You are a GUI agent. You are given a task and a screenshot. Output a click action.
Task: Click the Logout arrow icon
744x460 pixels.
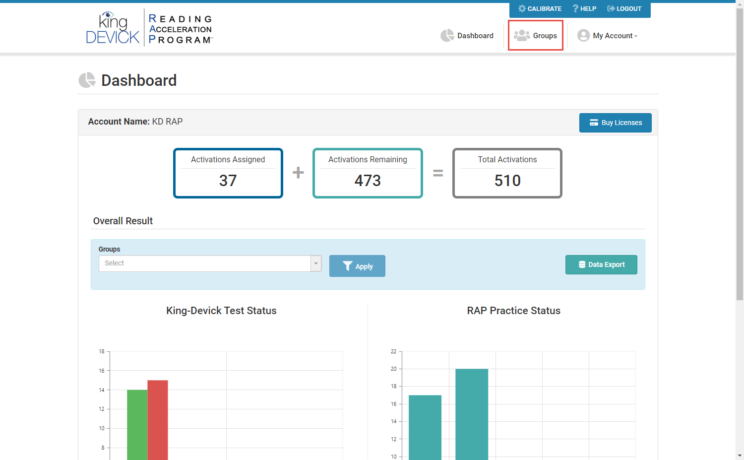click(x=611, y=8)
